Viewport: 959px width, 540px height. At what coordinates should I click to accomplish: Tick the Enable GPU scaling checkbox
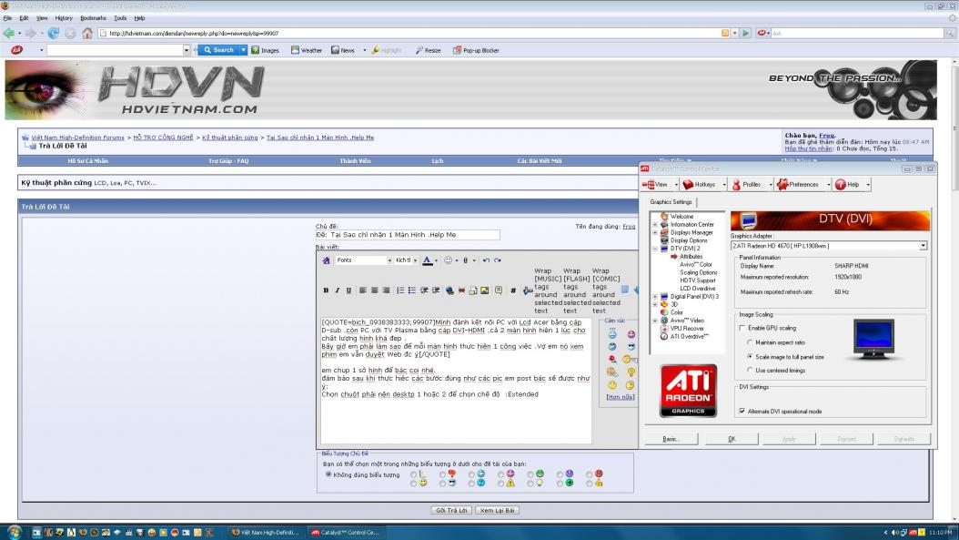pos(742,328)
